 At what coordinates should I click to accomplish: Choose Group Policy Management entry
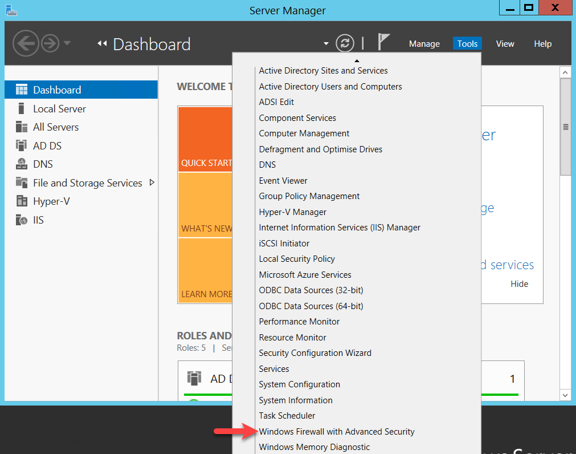pos(309,196)
